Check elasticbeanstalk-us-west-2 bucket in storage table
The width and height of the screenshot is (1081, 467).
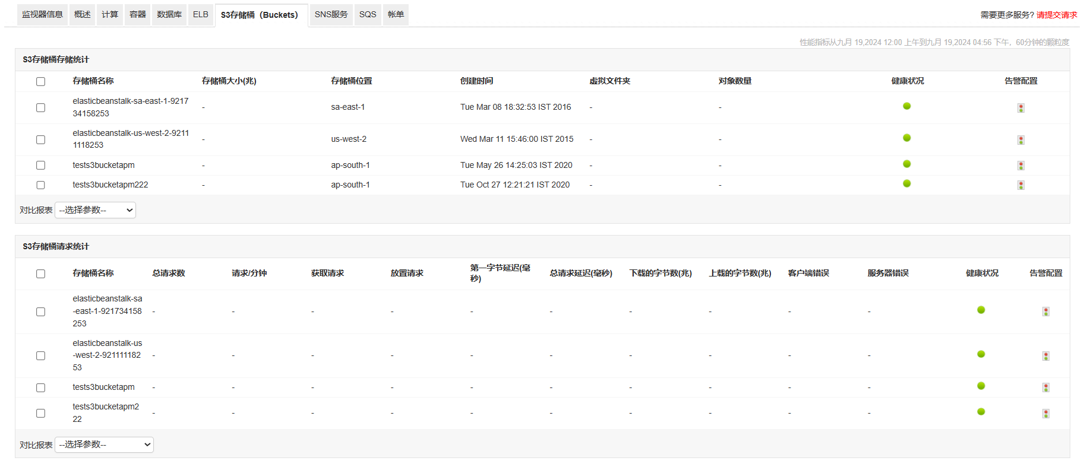(40, 139)
